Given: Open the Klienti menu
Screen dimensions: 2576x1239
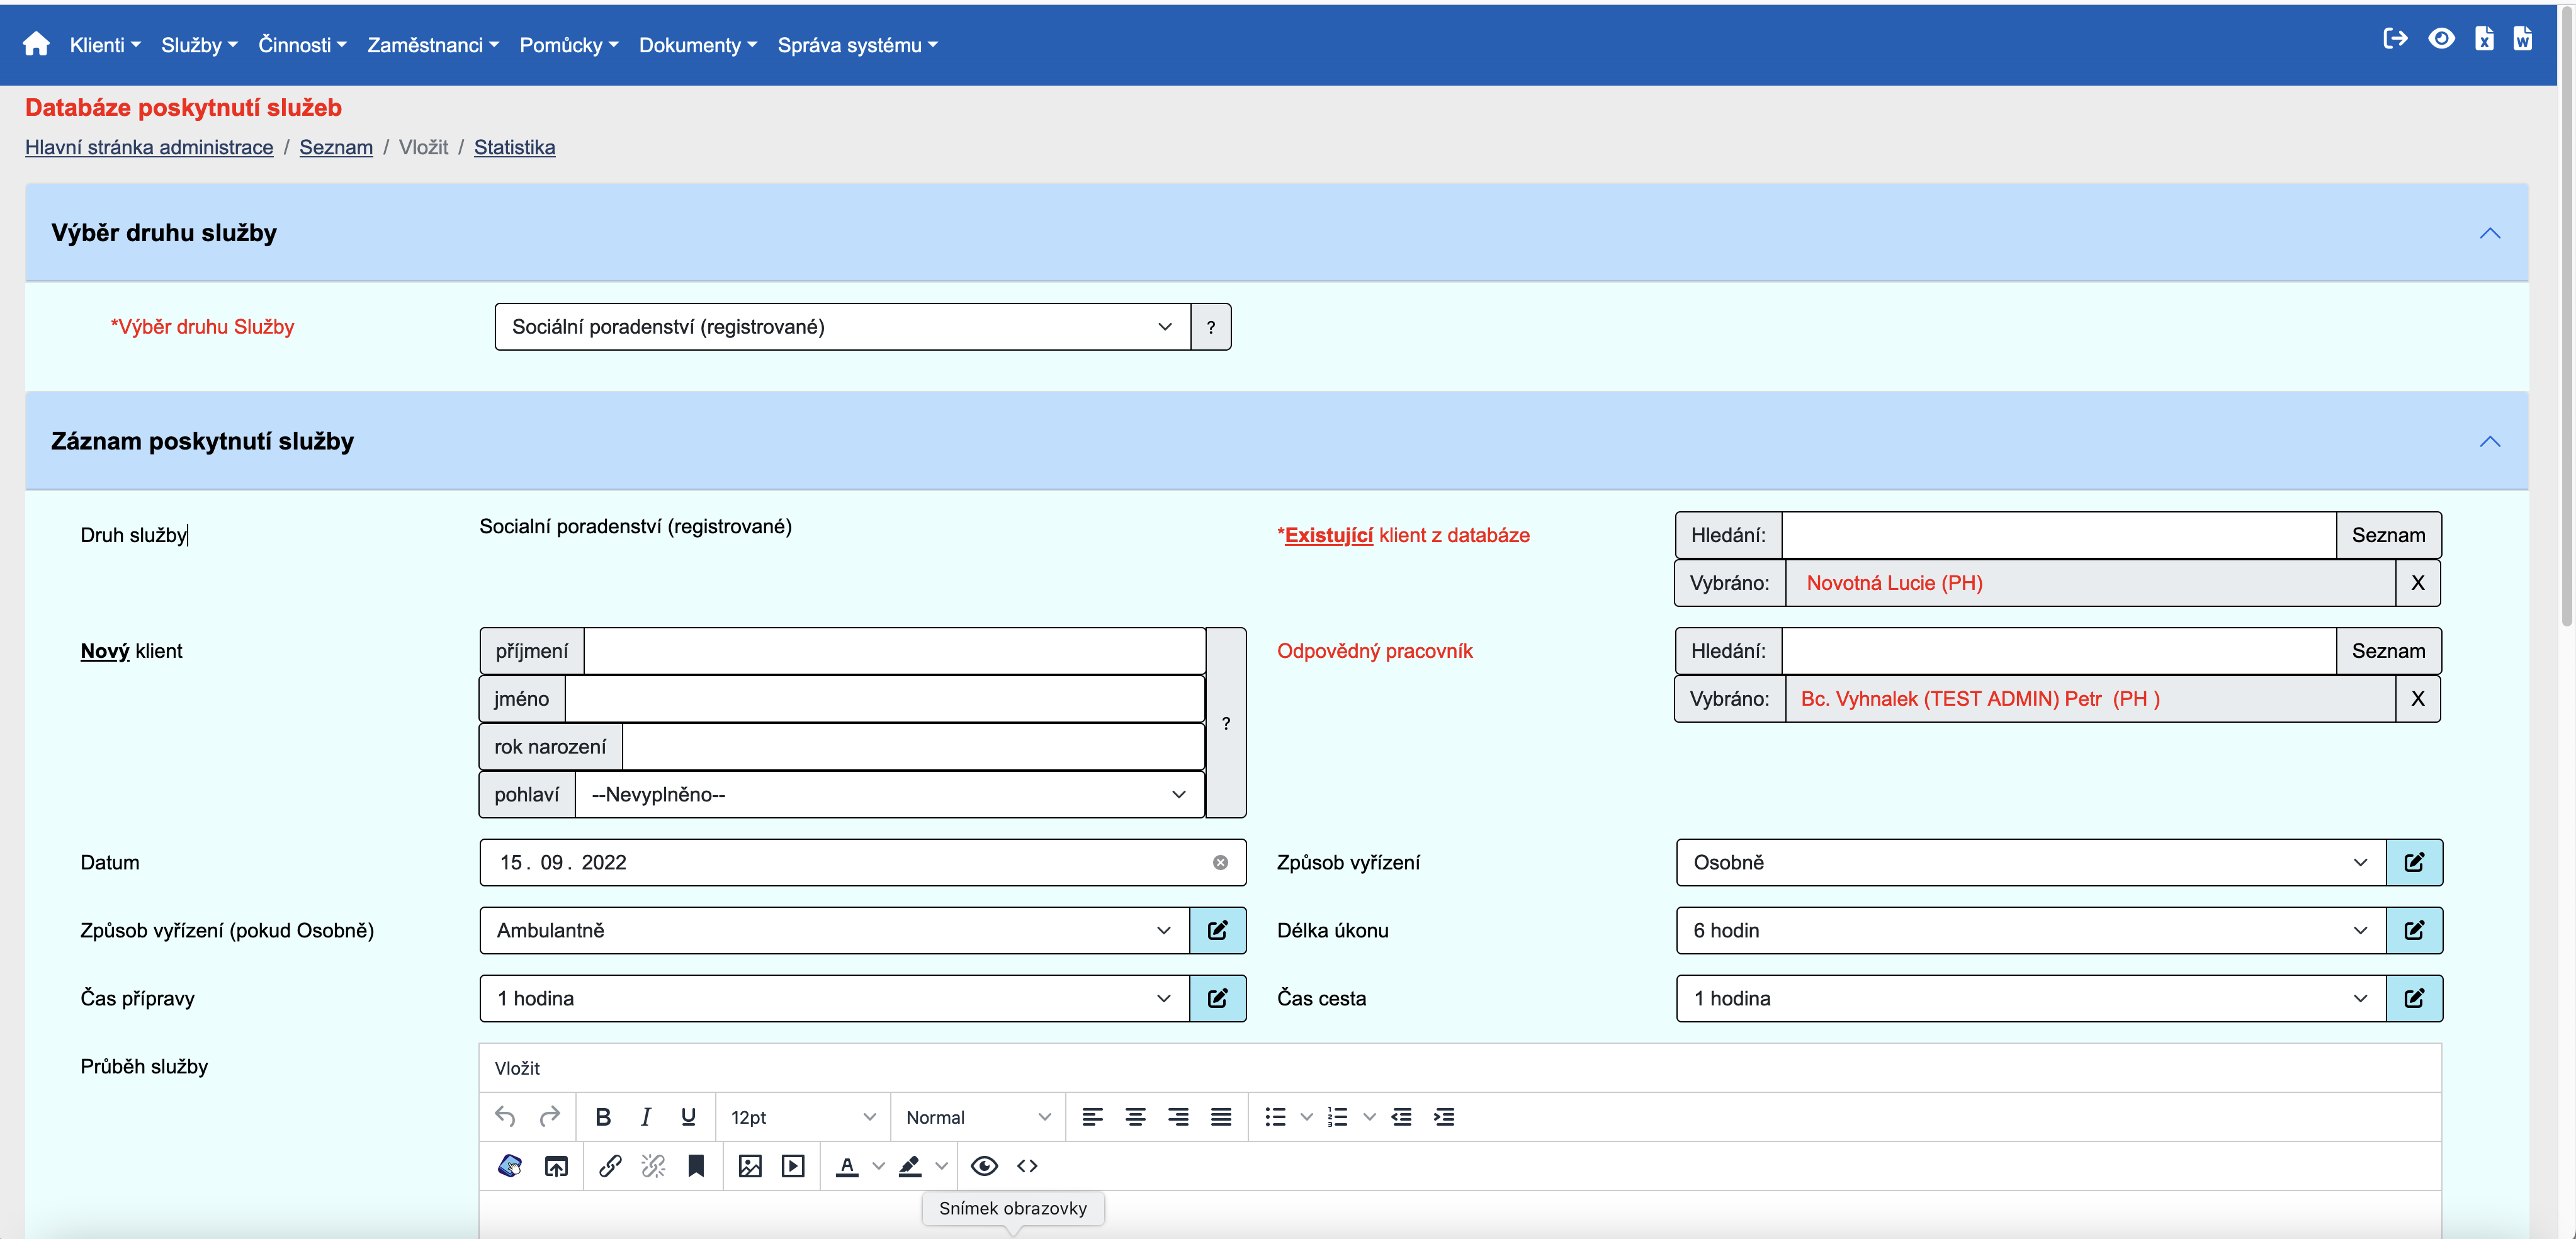Looking at the screenshot, I should 105,45.
